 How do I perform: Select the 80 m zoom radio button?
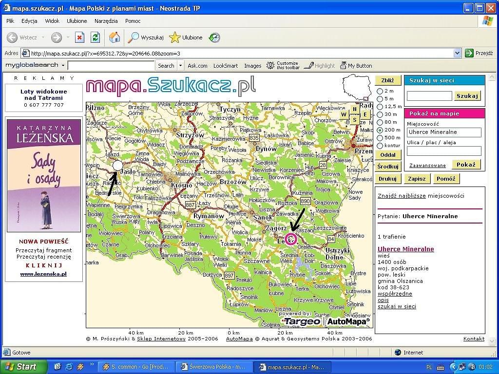pyautogui.click(x=380, y=122)
